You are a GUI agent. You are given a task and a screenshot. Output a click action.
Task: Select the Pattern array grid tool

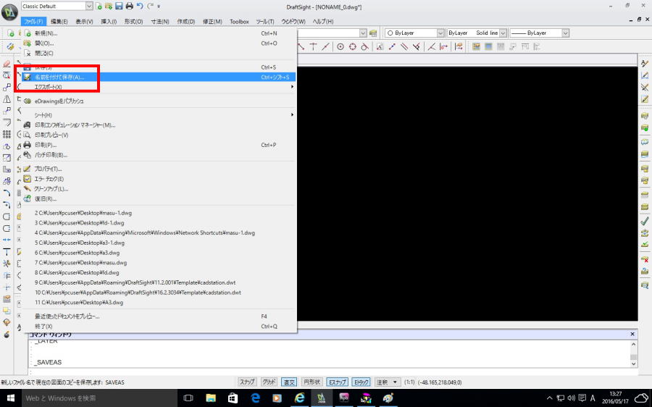(x=7, y=134)
